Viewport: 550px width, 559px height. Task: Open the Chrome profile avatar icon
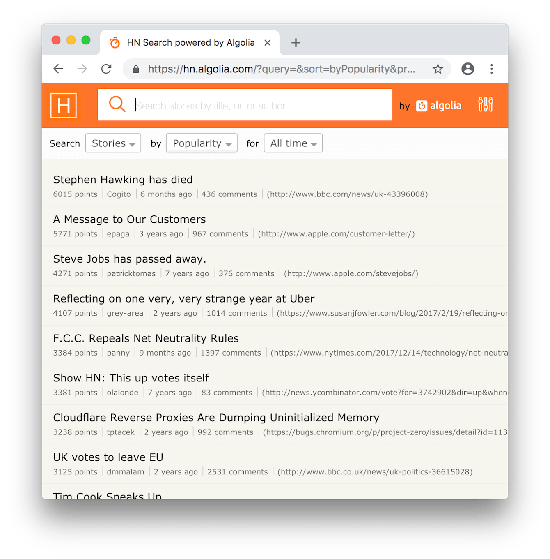(467, 69)
